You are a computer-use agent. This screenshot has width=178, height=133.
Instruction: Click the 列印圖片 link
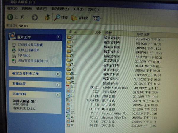[x=24, y=56]
